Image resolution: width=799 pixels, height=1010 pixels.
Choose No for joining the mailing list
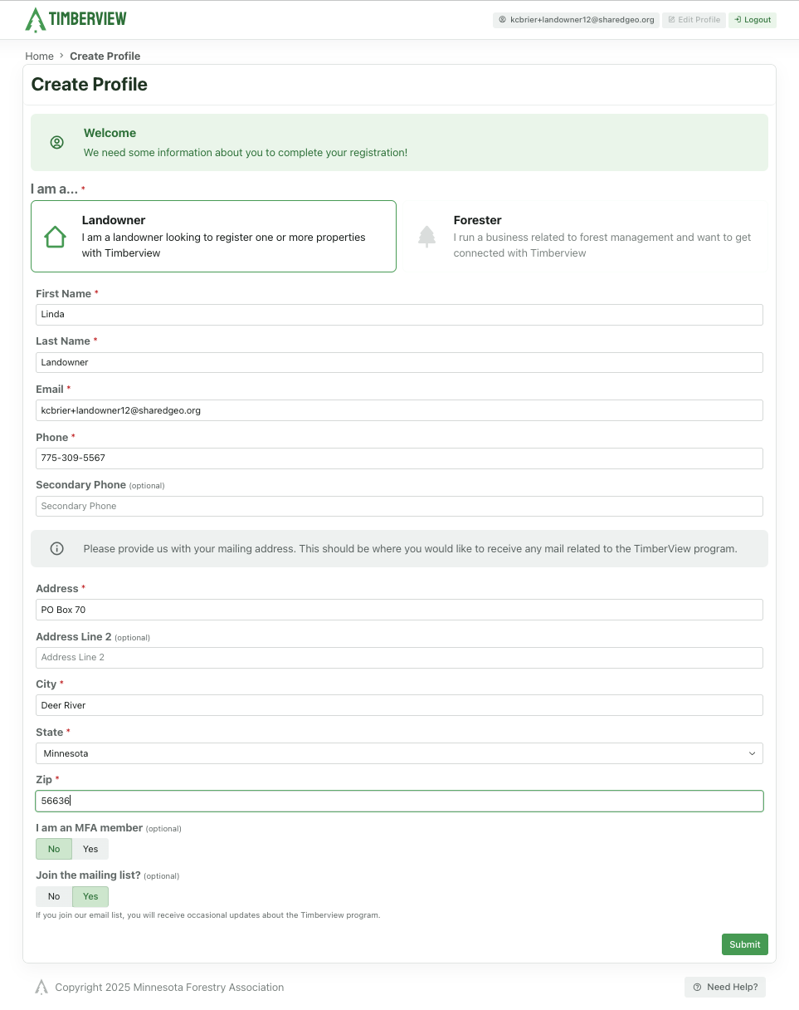pos(54,896)
